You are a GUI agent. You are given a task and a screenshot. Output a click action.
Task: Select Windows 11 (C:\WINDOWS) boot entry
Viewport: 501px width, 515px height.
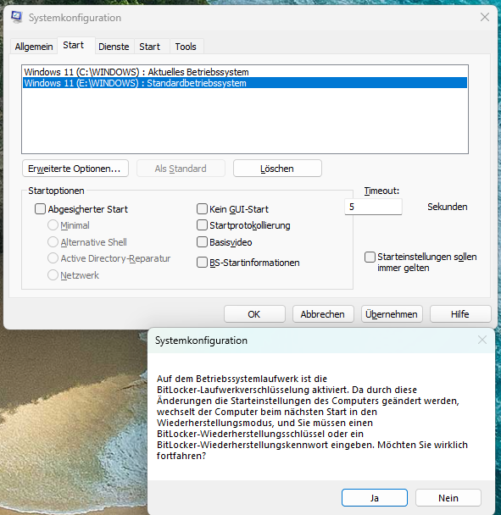pos(245,72)
